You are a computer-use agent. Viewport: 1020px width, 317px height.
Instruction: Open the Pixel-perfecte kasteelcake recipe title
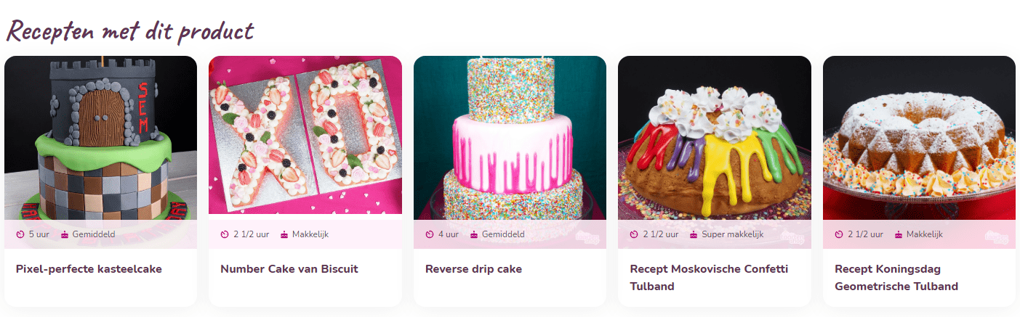pyautogui.click(x=89, y=269)
